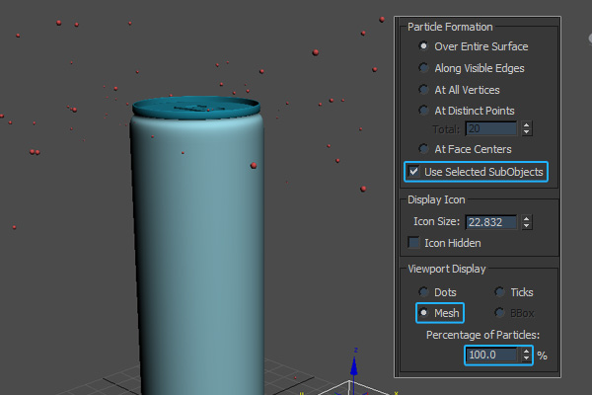592x395 pixels.
Task: Click Icon Size spinner arrows
Action: [526, 223]
